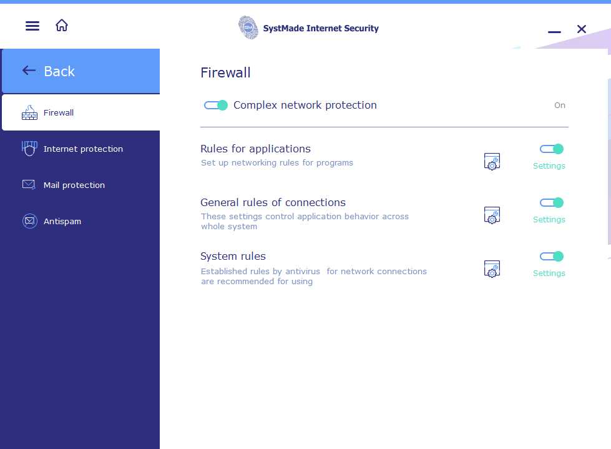Click the Internet protection shield icon

tap(29, 149)
